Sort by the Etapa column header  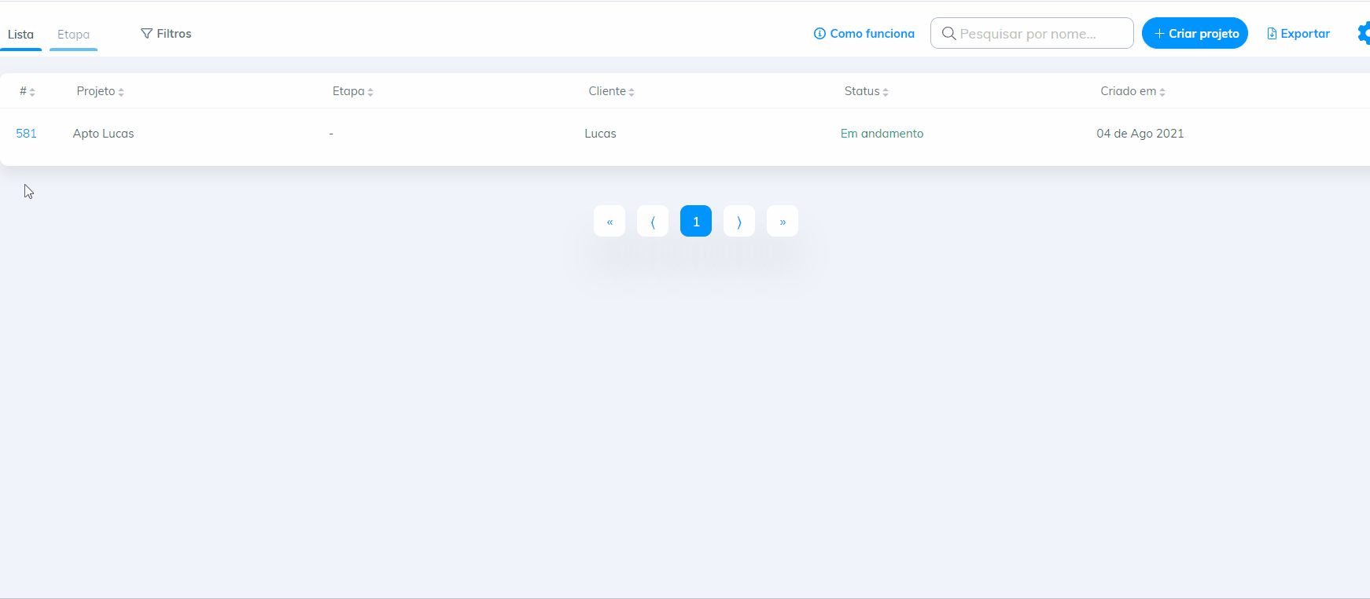tap(353, 91)
